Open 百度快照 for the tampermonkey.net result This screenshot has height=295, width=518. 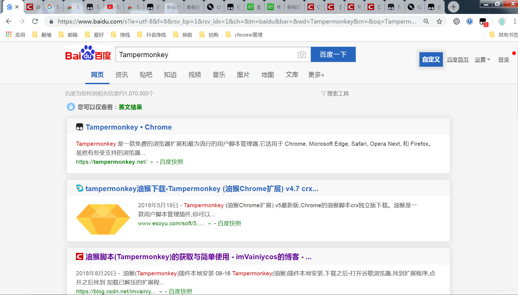tap(171, 162)
